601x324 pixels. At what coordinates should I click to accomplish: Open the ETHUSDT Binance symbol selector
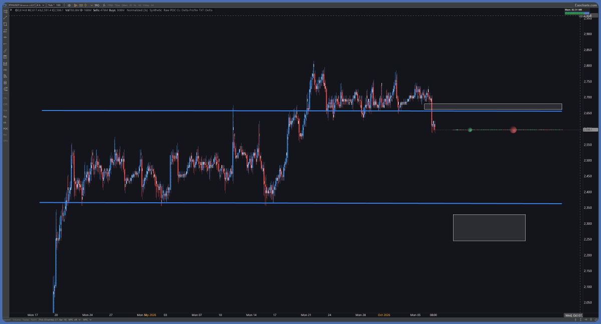(22, 5)
